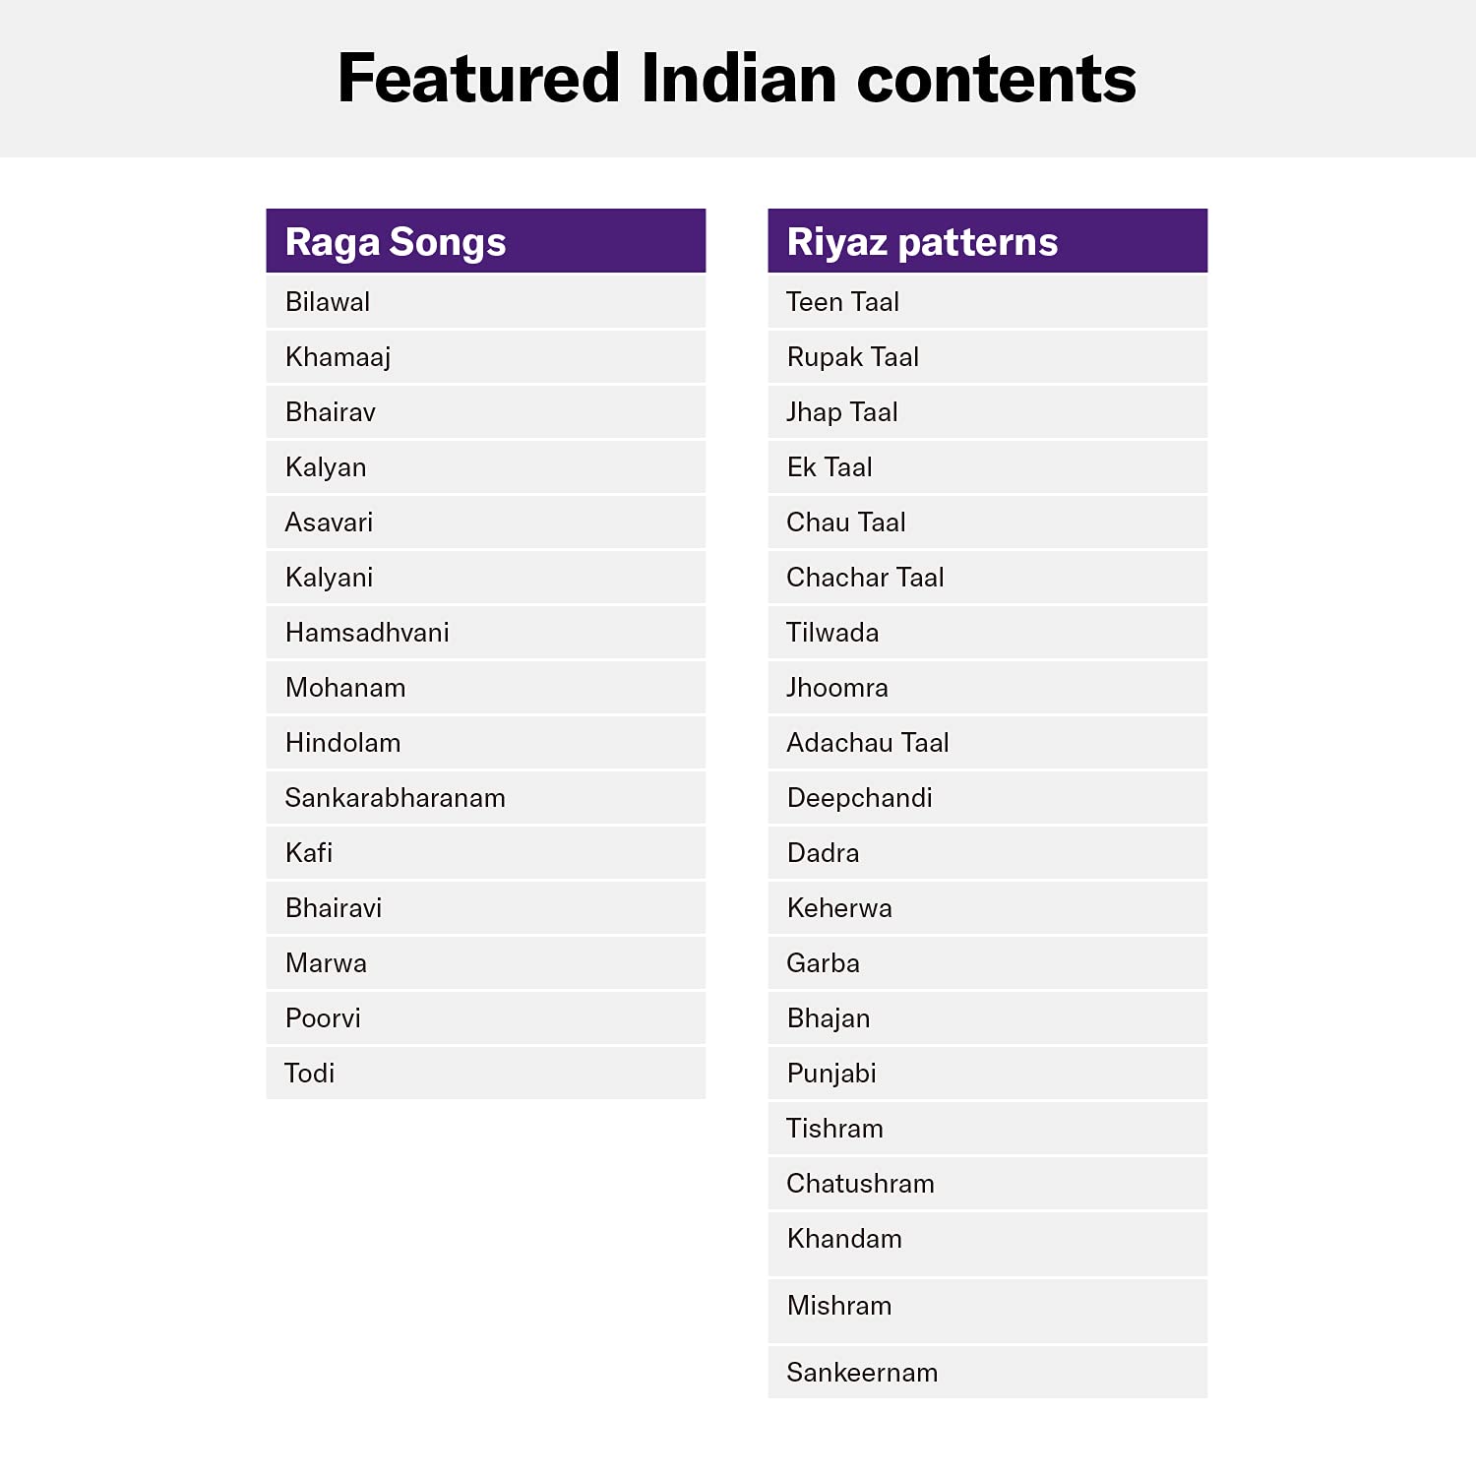
Task: Choose the Rupak Taal row
Action: click(x=853, y=357)
